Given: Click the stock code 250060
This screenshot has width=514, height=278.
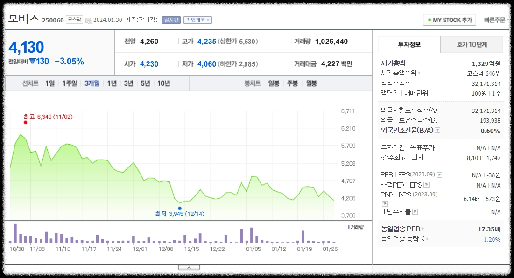Looking at the screenshot, I should 53,21.
